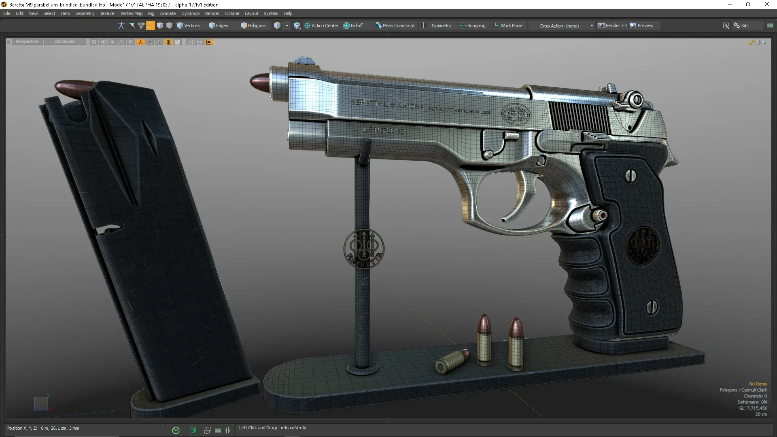777x437 pixels.
Task: Click the cluster nodes toolbar icon
Action: pyautogui.click(x=141, y=25)
